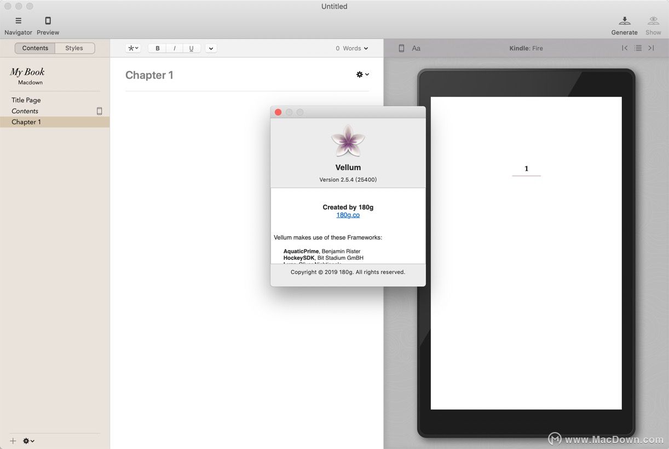Open the Words count dropdown
The height and width of the screenshot is (449, 669).
[x=352, y=48]
